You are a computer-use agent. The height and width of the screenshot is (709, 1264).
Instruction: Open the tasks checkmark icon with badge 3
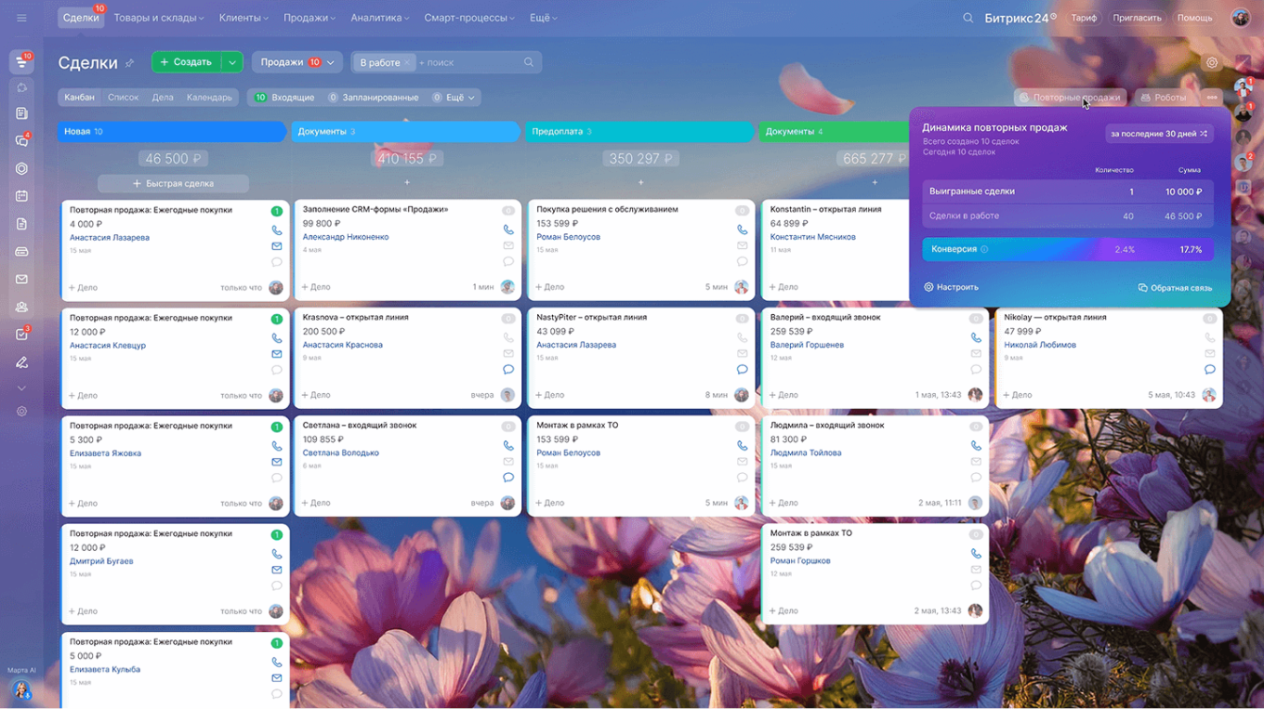pyautogui.click(x=21, y=335)
